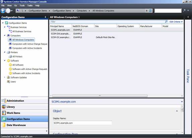Switch to the Administration workspace
Image resolution: width=192 pixels, height=138 pixels.
click(24, 101)
